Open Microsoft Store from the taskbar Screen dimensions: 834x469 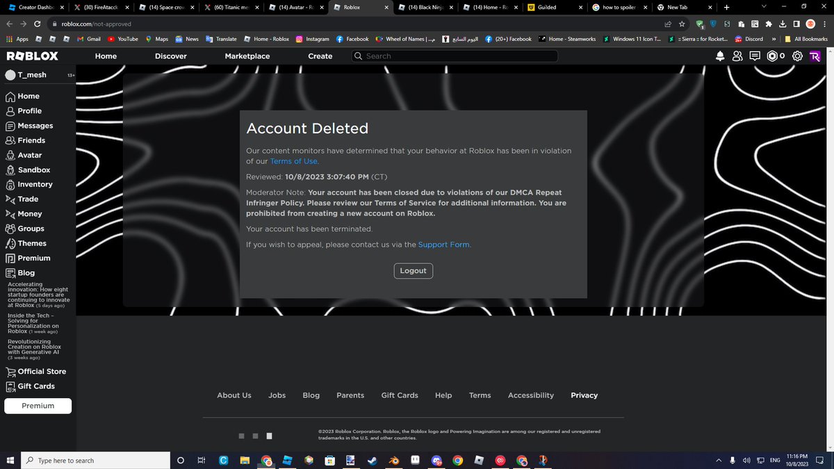(330, 460)
